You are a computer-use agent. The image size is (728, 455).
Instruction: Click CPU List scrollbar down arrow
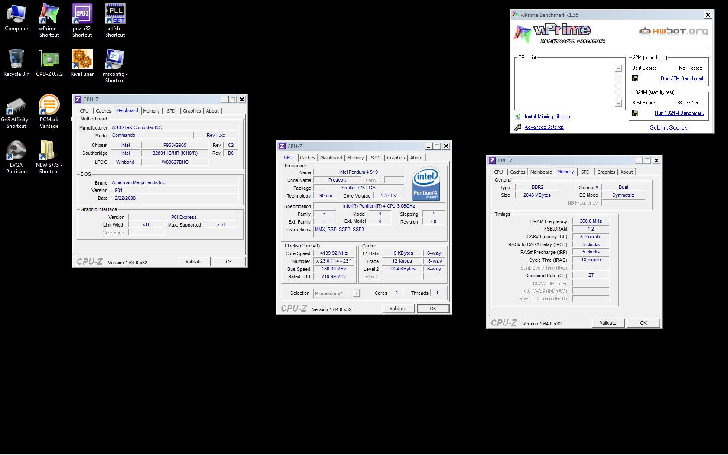coord(618,103)
